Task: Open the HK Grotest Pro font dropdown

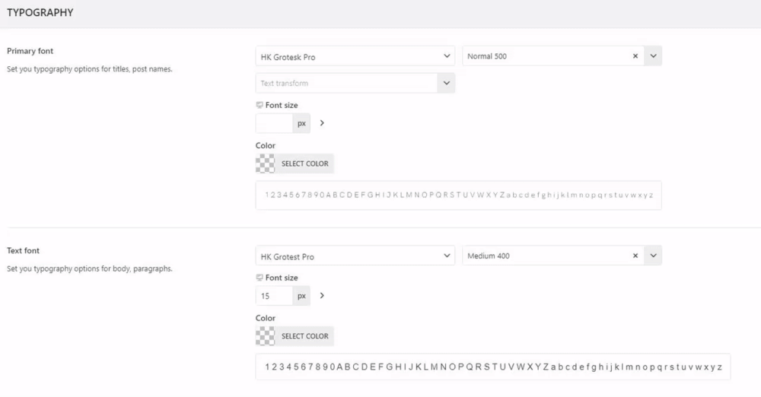Action: [x=355, y=256]
